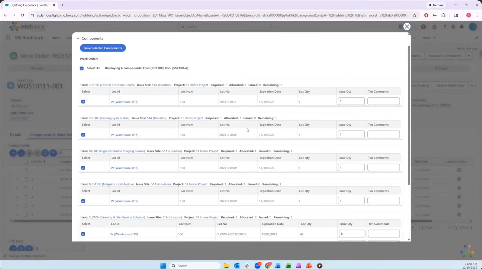482x269 pixels.
Task: Open the Gemini button in Chrome
Action: [x=436, y=5]
